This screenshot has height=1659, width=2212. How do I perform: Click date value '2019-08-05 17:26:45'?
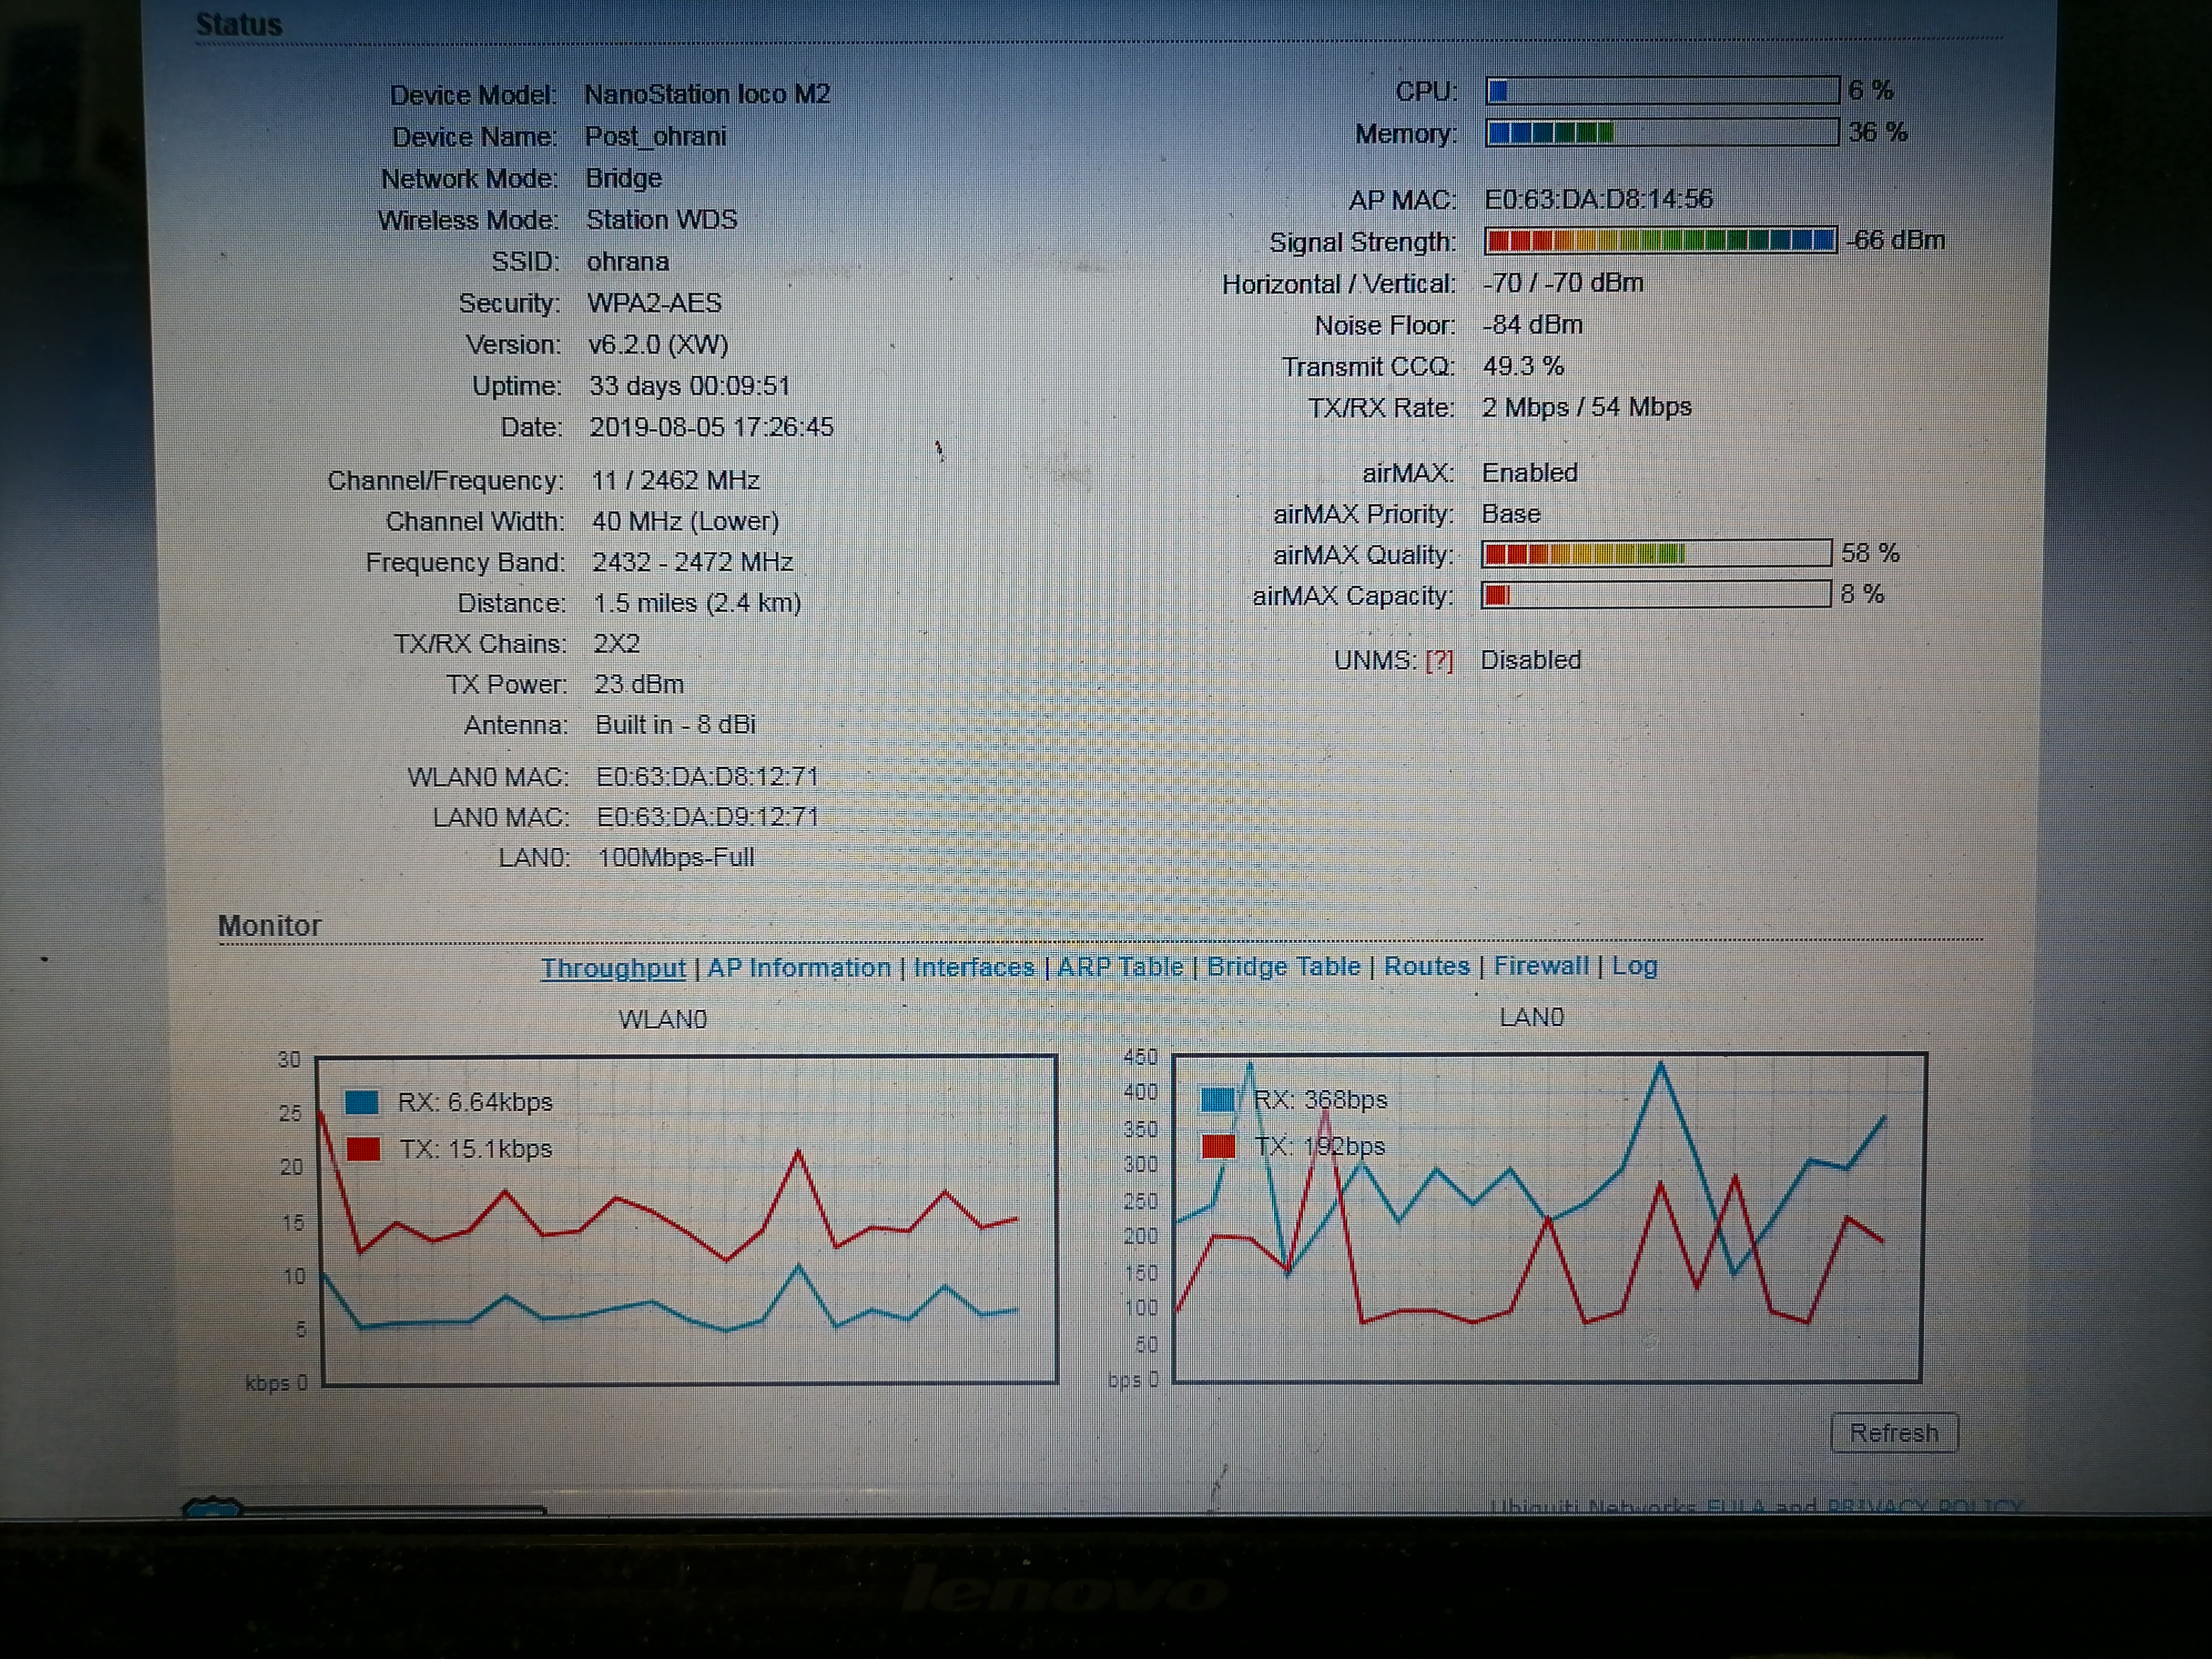[x=711, y=427]
